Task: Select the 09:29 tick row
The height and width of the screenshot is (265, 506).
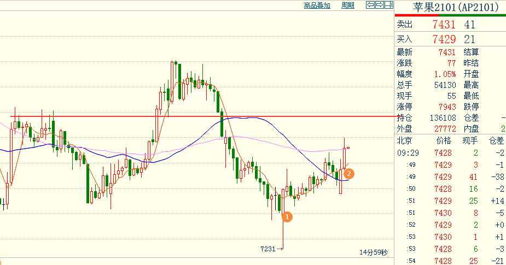Action: point(450,153)
